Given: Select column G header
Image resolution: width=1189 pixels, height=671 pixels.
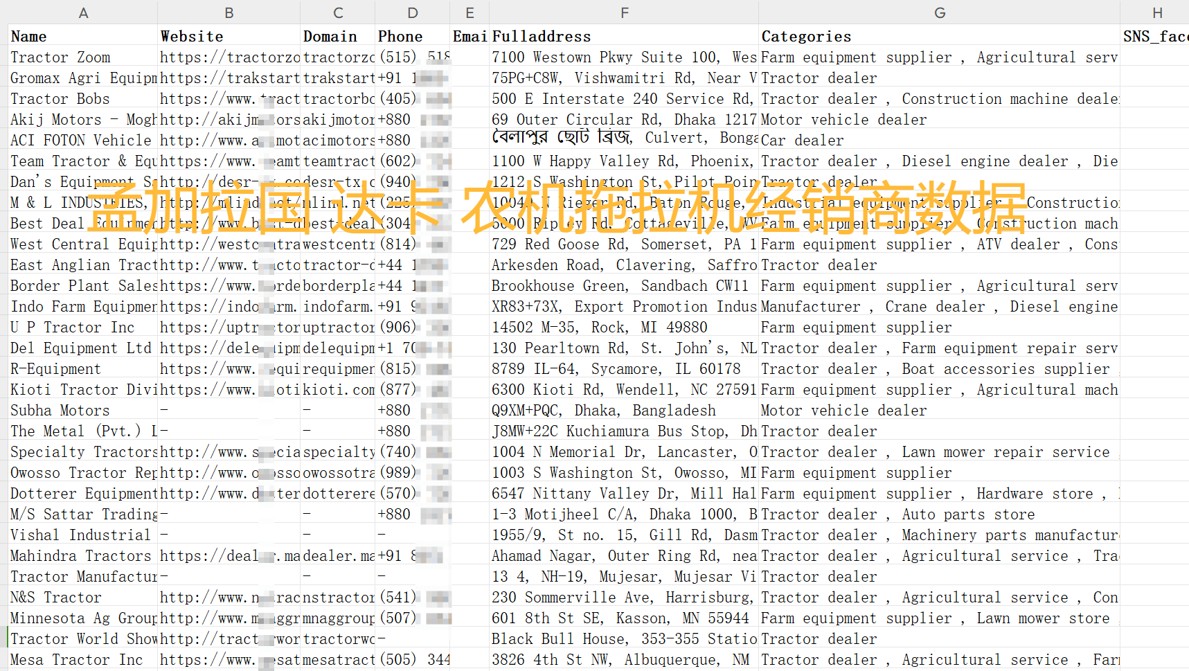Looking at the screenshot, I should (x=940, y=12).
